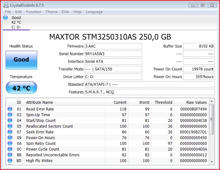Click the Attribute Name column header
Screen dimensions: 220x170
(x=40, y=103)
